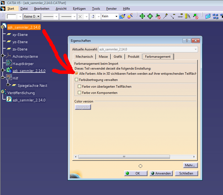Click the converging arrows constraint icon
The width and height of the screenshot is (223, 195).
(x=180, y=16)
